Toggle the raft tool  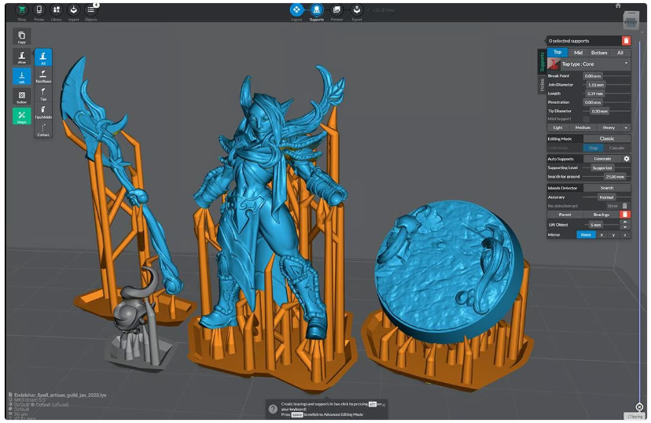click(21, 76)
